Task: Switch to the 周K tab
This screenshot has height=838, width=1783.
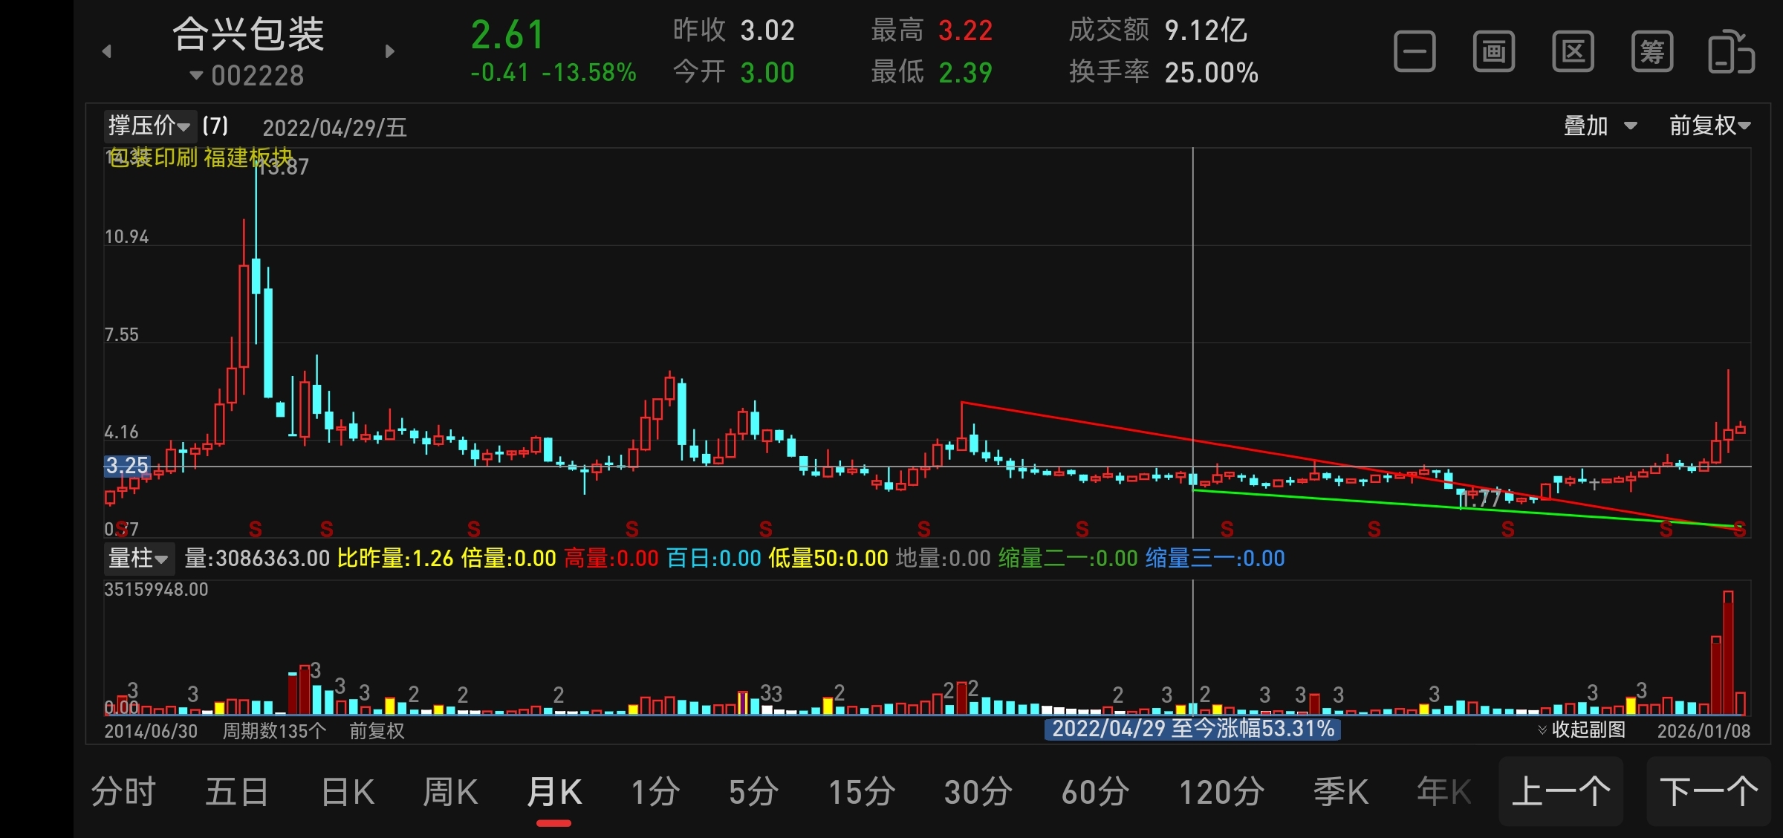Action: [450, 792]
